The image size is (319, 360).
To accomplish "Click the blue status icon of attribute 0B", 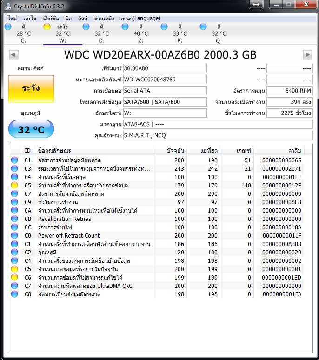I will click(x=14, y=219).
